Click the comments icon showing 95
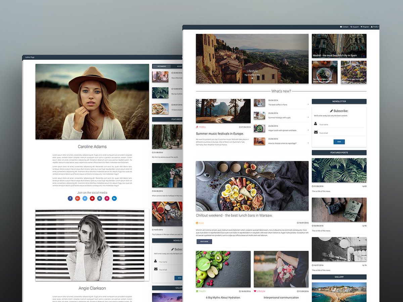 pos(363,225)
